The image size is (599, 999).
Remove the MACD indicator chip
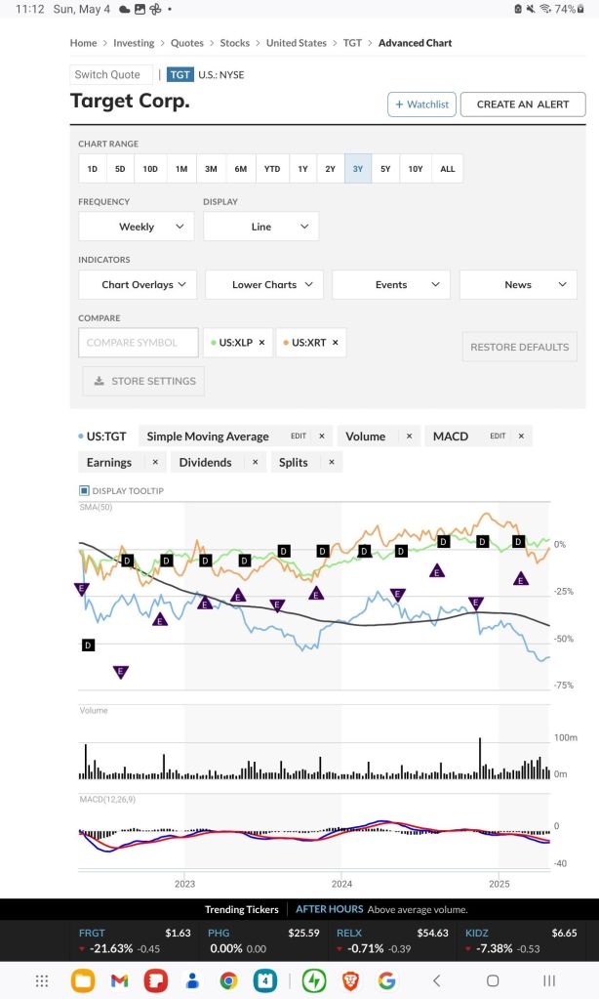(520, 436)
